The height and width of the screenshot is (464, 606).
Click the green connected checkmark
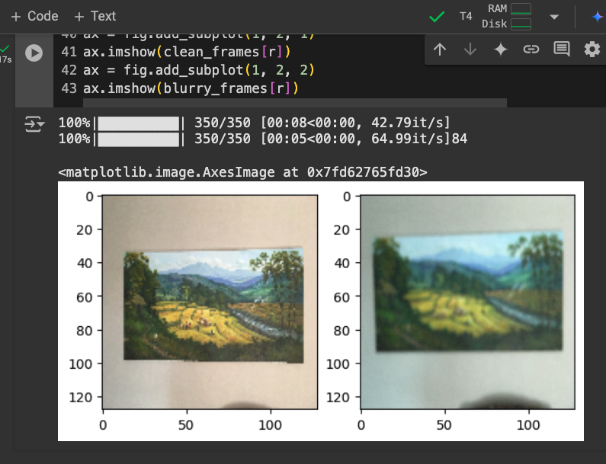[x=437, y=17]
